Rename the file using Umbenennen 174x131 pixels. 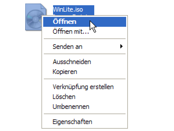click(71, 107)
